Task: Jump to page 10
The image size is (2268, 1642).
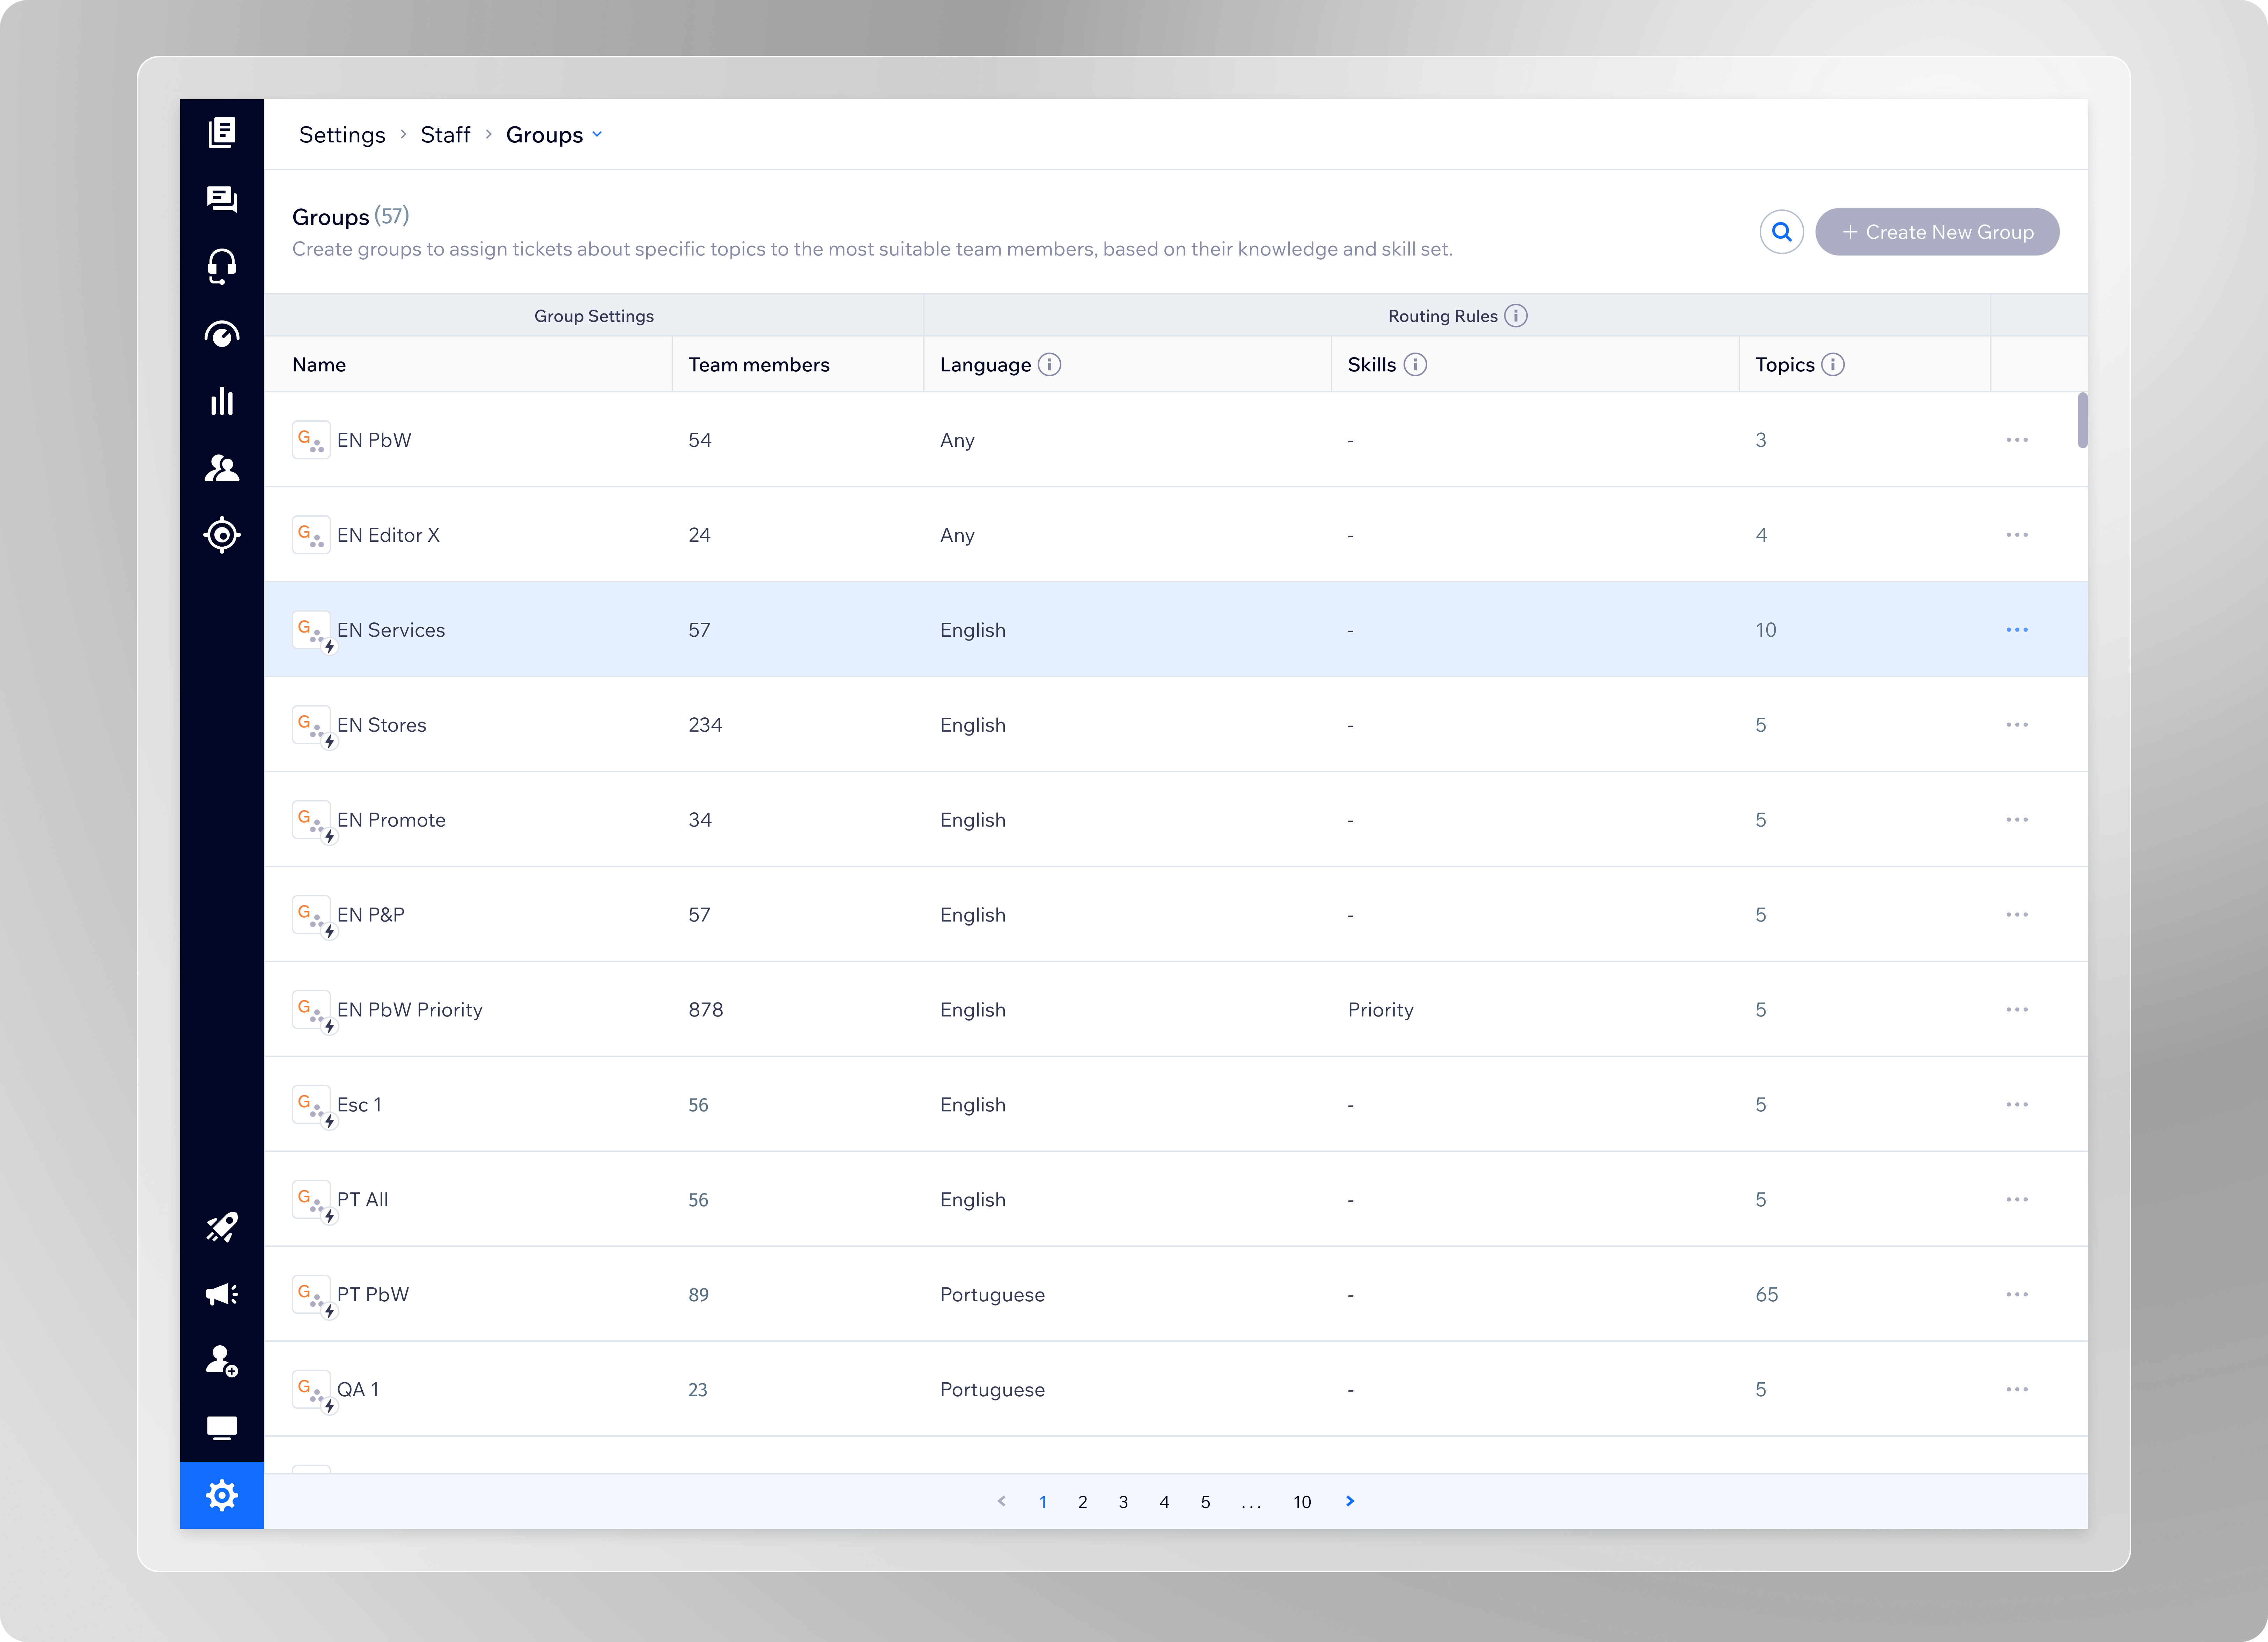Action: [x=1302, y=1502]
